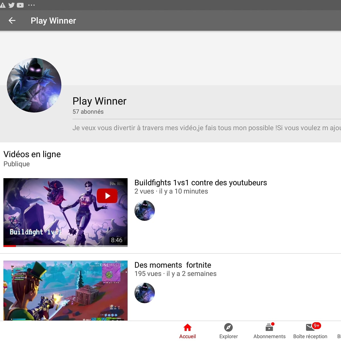This screenshot has width=341, height=341.
Task: Open the video Des moments fortnite
Action: [x=173, y=265]
